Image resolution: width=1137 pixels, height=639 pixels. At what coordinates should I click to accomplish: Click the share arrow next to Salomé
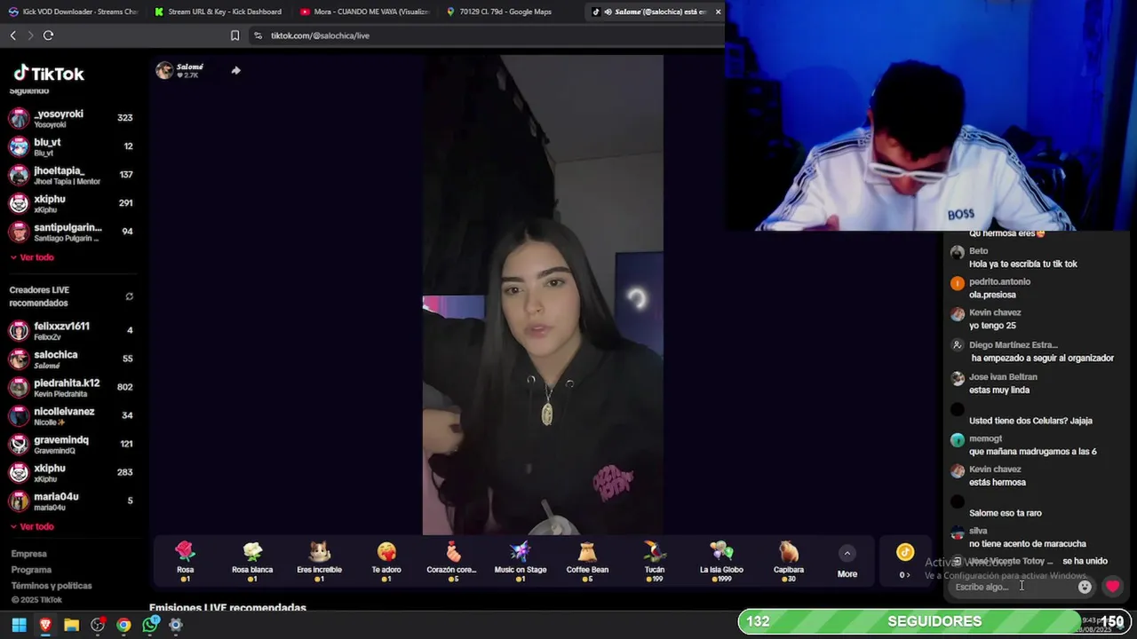click(x=235, y=70)
